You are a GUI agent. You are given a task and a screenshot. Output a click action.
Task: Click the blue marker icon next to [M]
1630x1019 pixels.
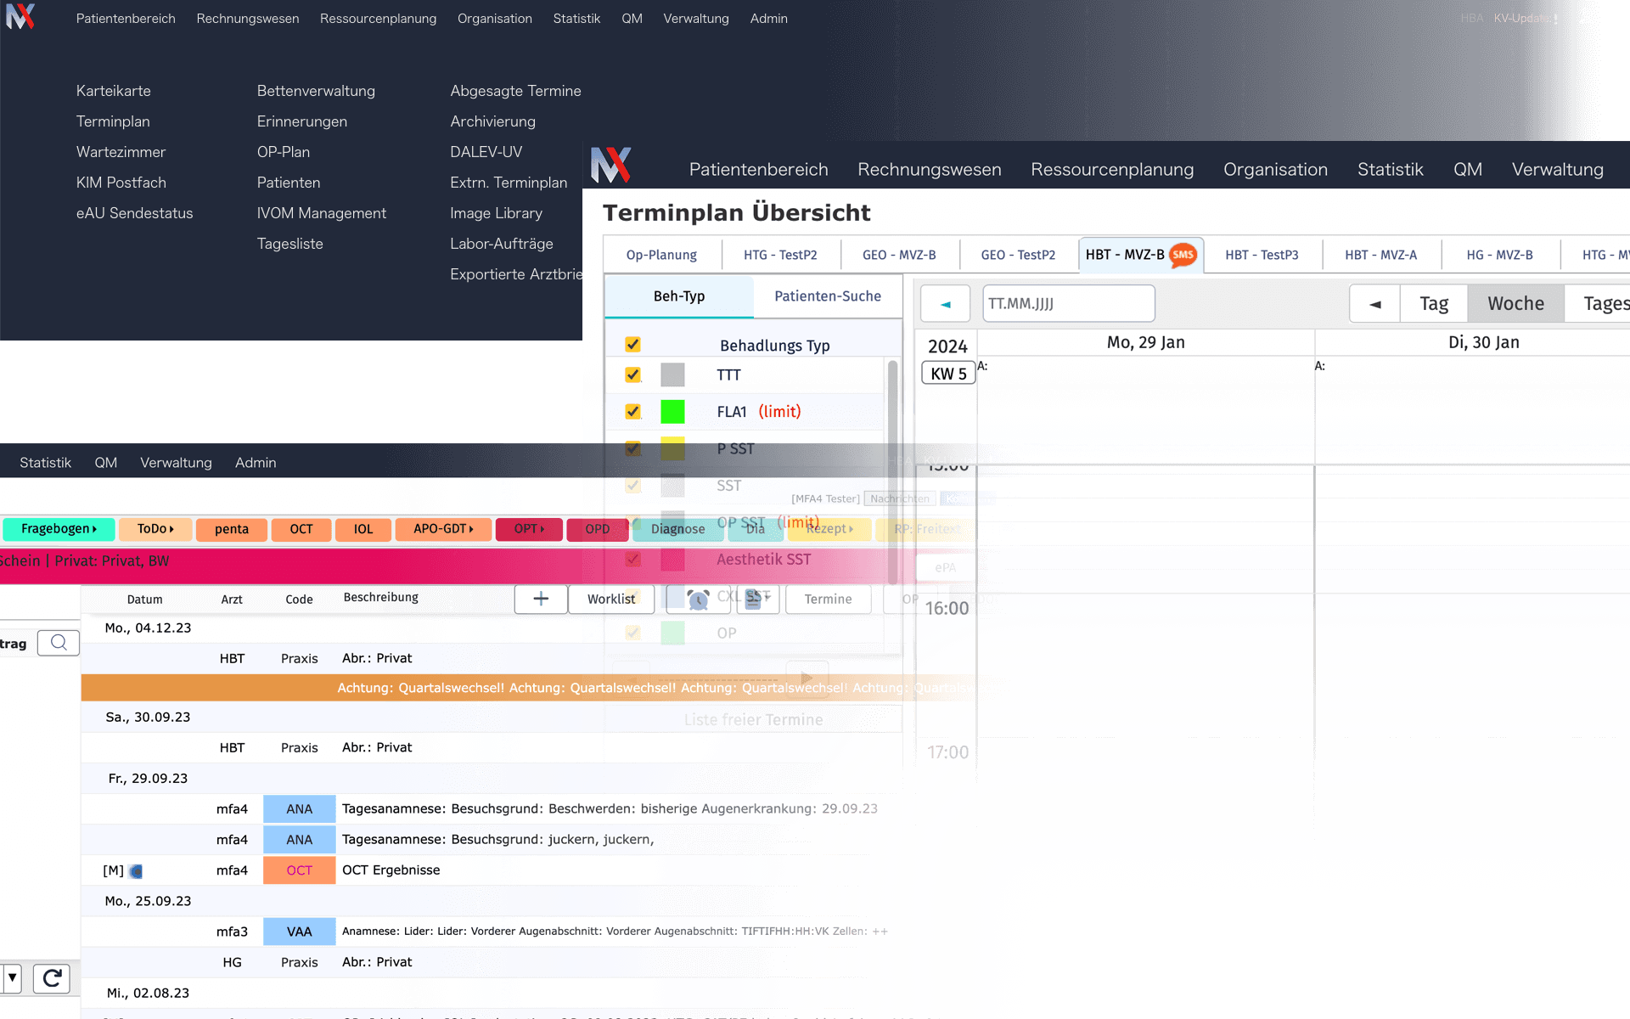(136, 871)
